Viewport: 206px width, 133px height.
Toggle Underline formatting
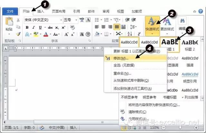pyautogui.click(x=40, y=27)
